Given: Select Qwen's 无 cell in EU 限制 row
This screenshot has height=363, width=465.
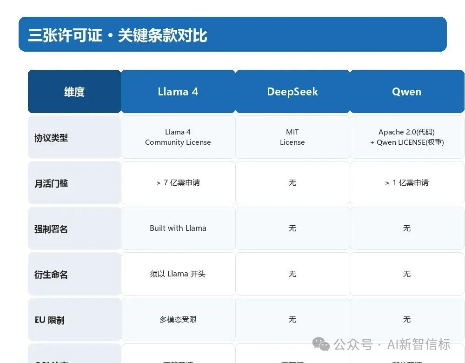Looking at the screenshot, I should [x=407, y=320].
